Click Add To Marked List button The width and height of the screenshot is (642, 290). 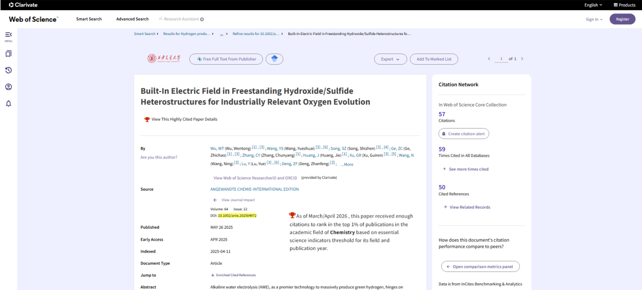434,59
